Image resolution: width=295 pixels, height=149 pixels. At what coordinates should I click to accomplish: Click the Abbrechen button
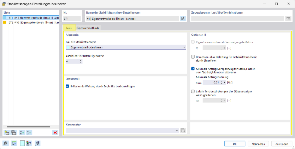258,144
